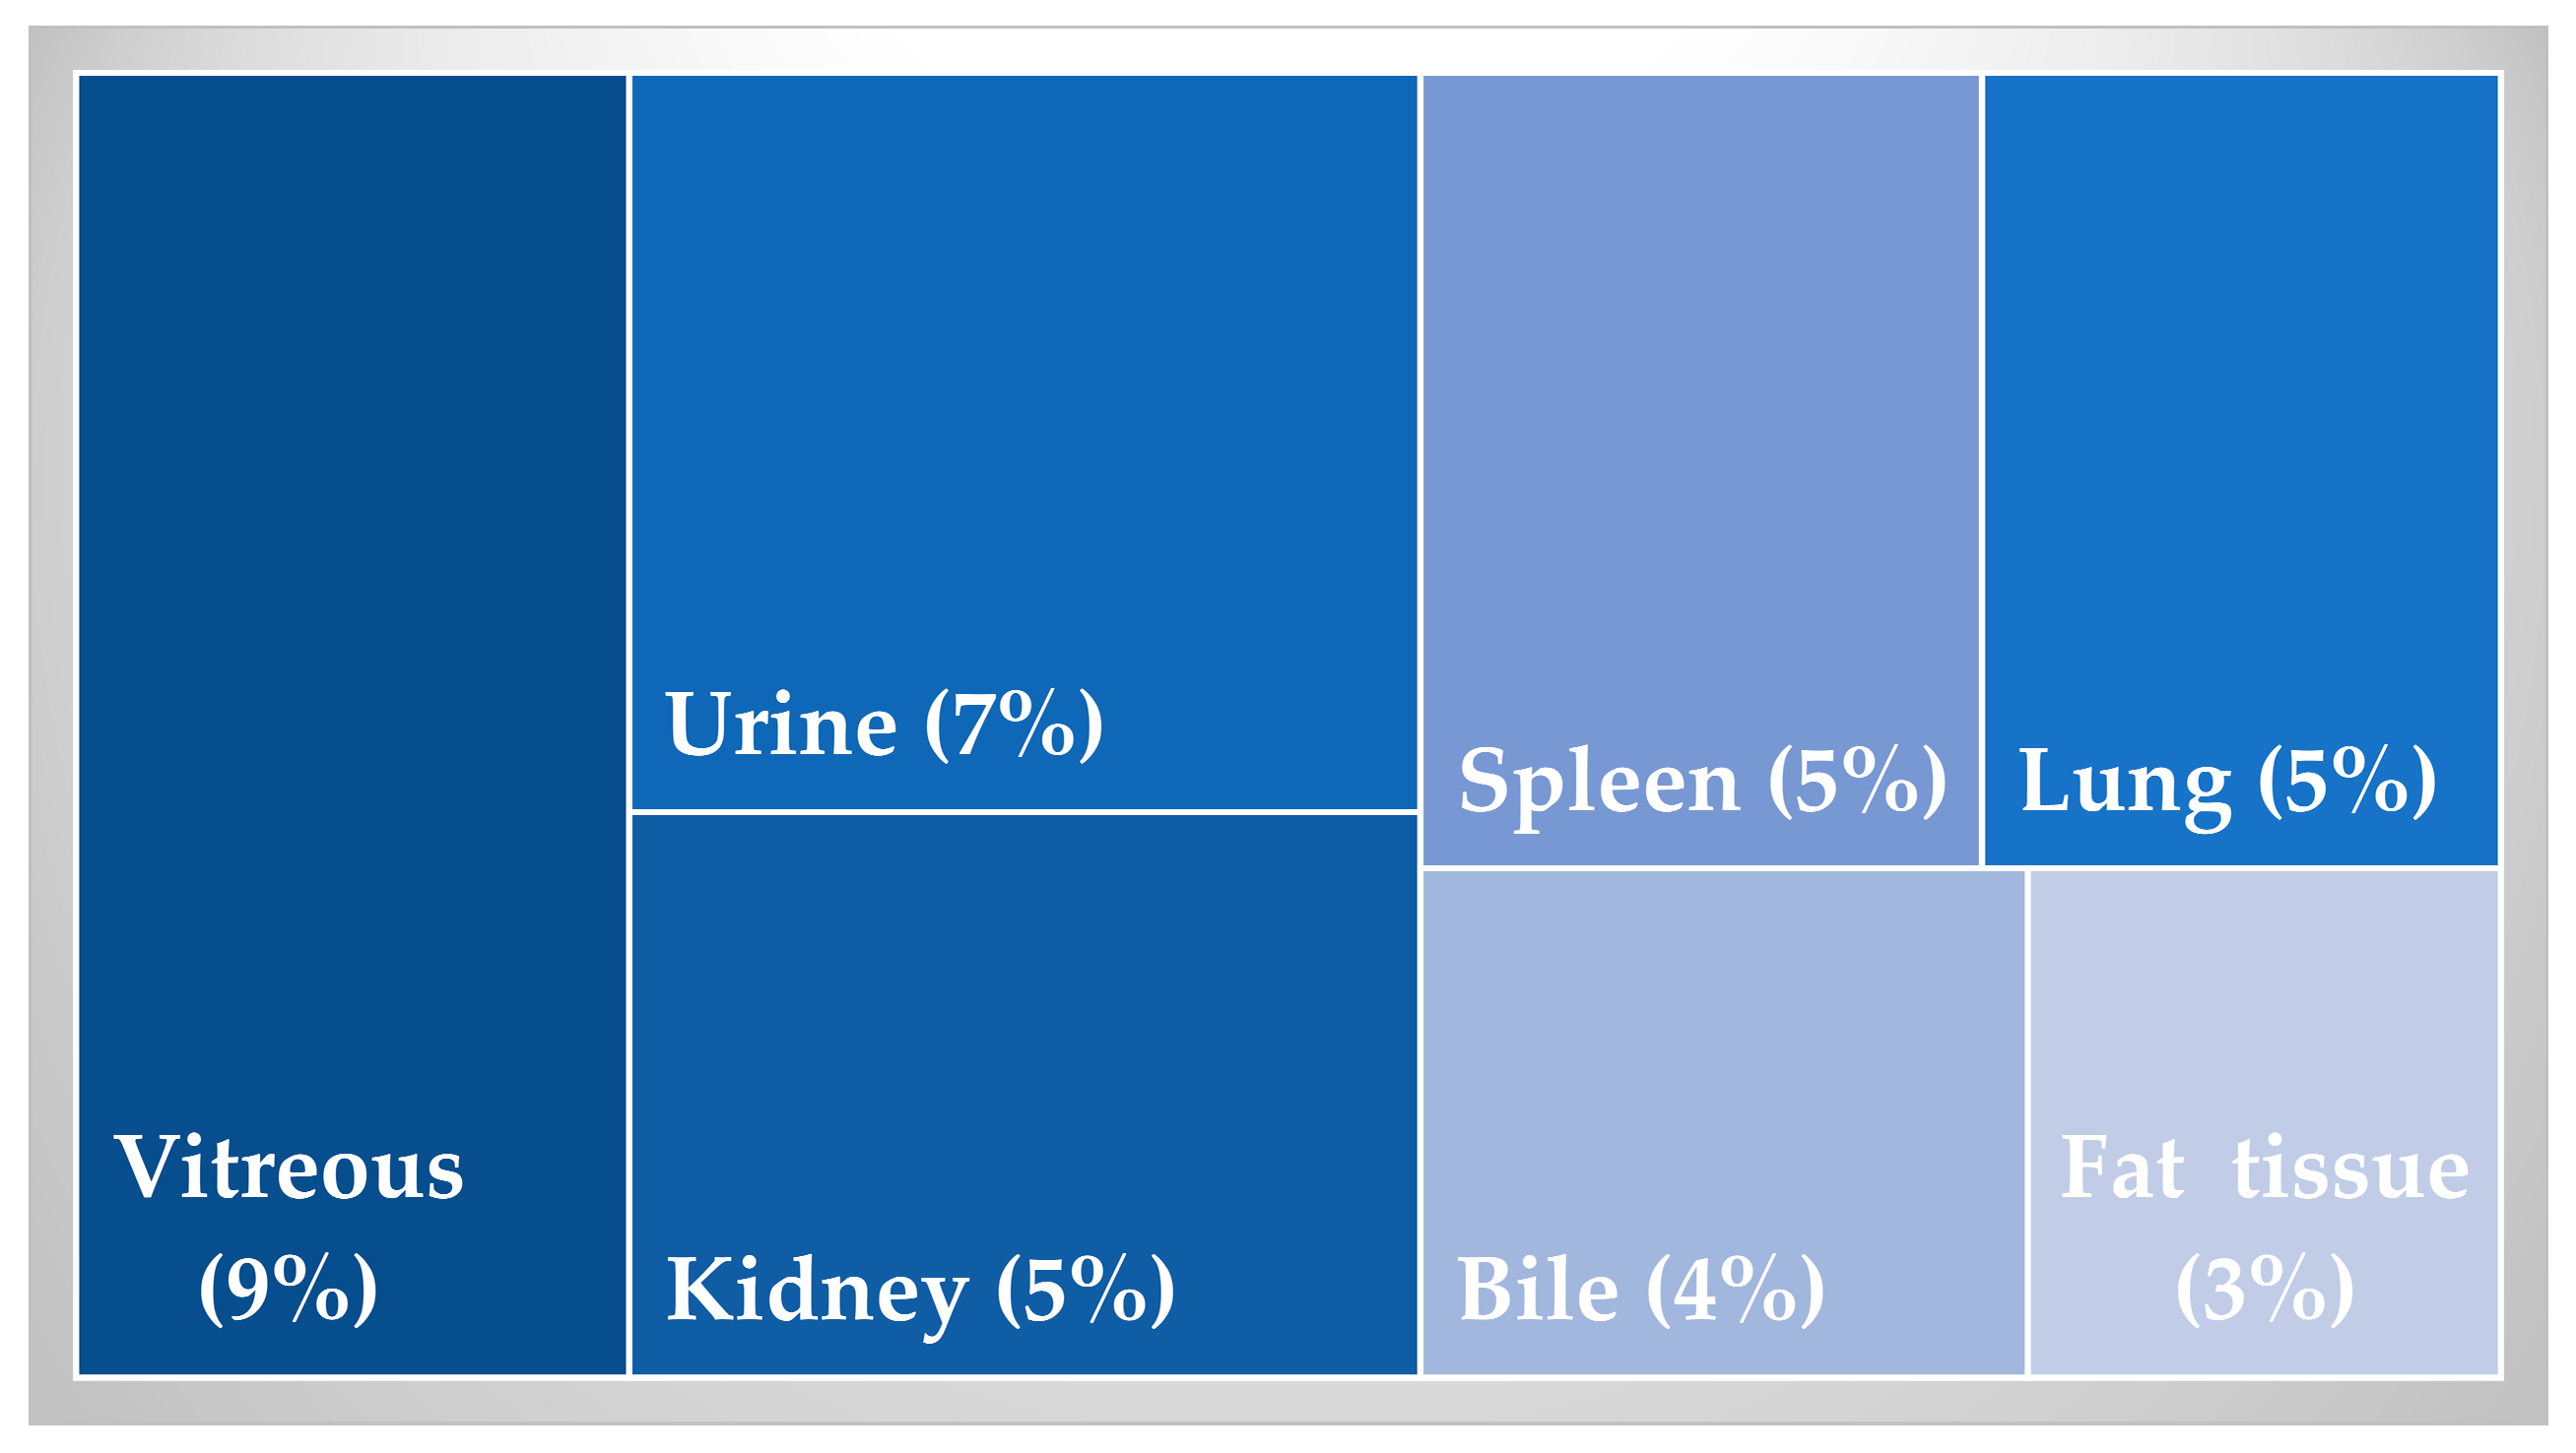Select the dark navy Vitreous treemap block

point(352,600)
